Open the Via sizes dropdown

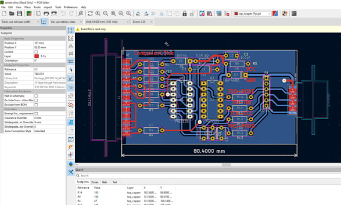tap(66, 22)
